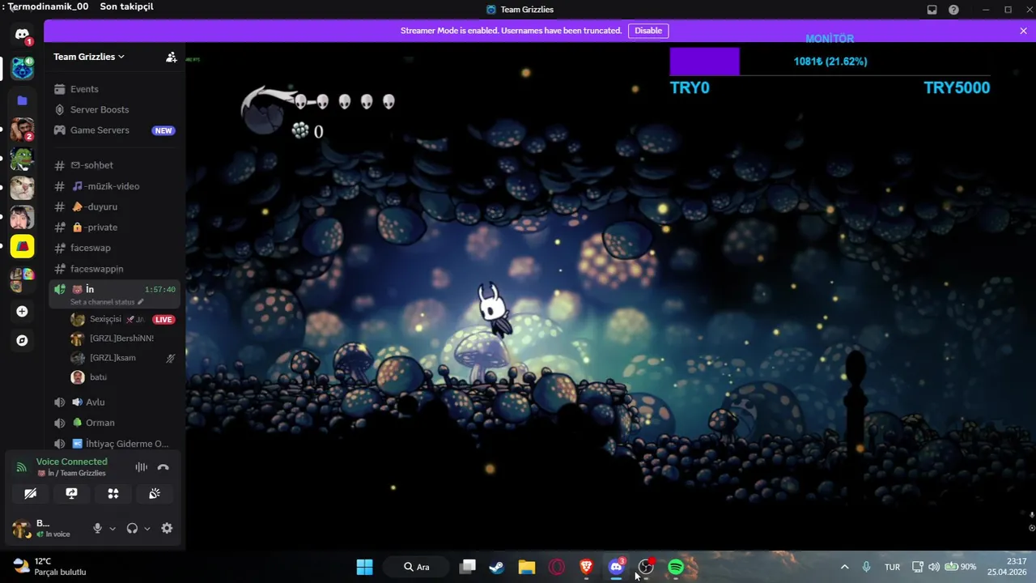Open the yellow square server icon
This screenshot has height=583, width=1036.
22,246
